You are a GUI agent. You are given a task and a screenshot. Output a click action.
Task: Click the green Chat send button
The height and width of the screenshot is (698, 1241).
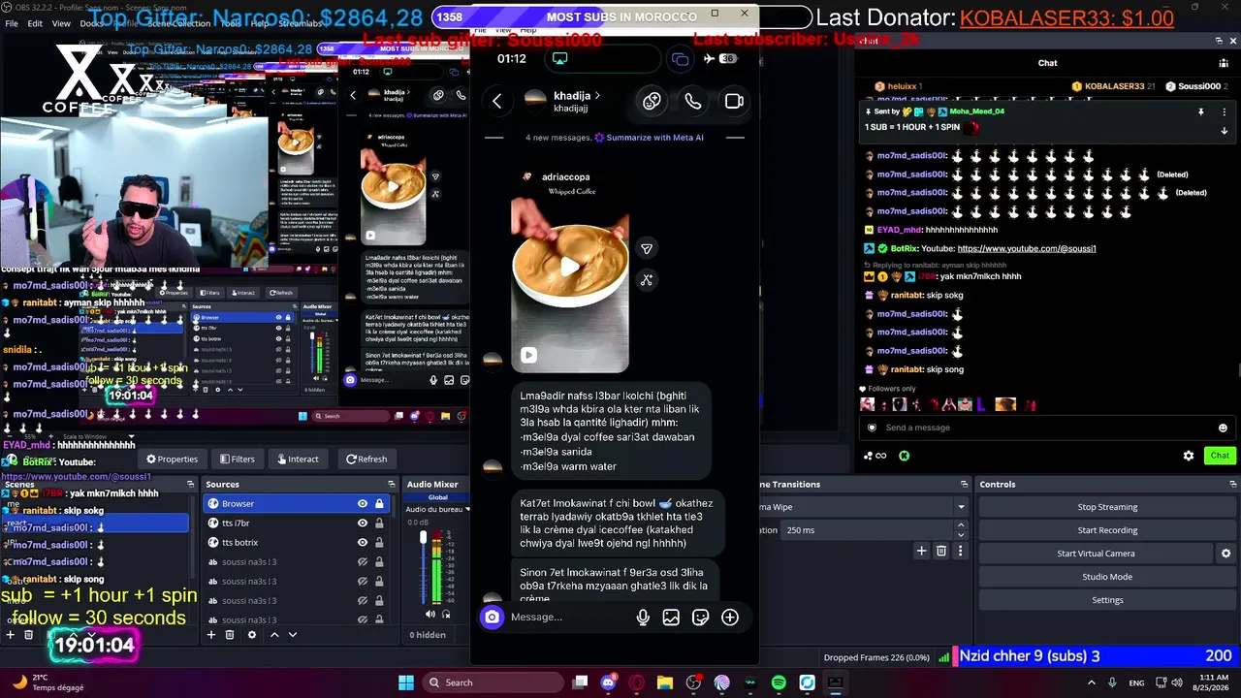1220,456
